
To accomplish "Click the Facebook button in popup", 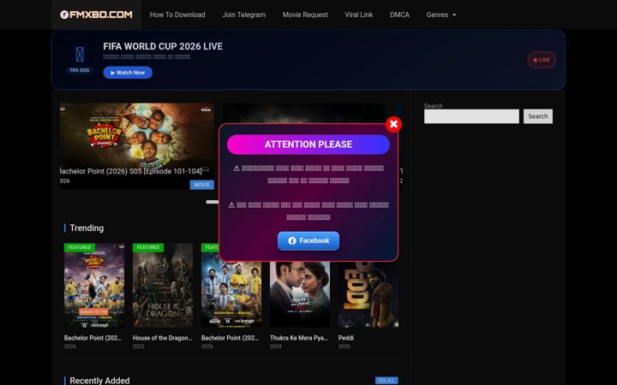I will pos(308,240).
